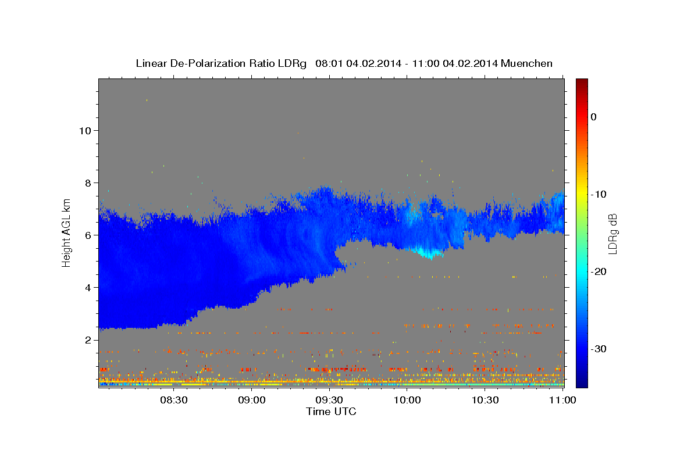This screenshot has width=698, height=465.
Task: Click the colorbar value -30
Action: (x=599, y=349)
